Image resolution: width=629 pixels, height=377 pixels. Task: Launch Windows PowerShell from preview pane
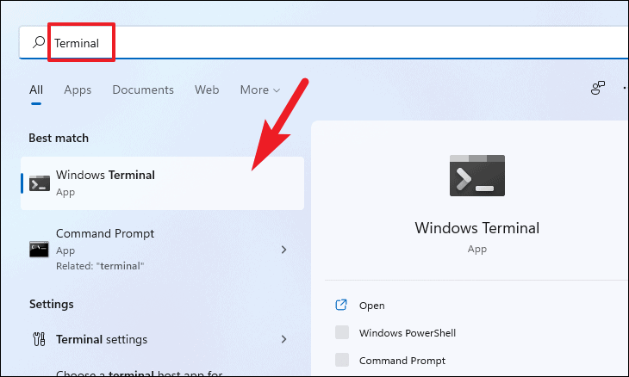tap(408, 333)
